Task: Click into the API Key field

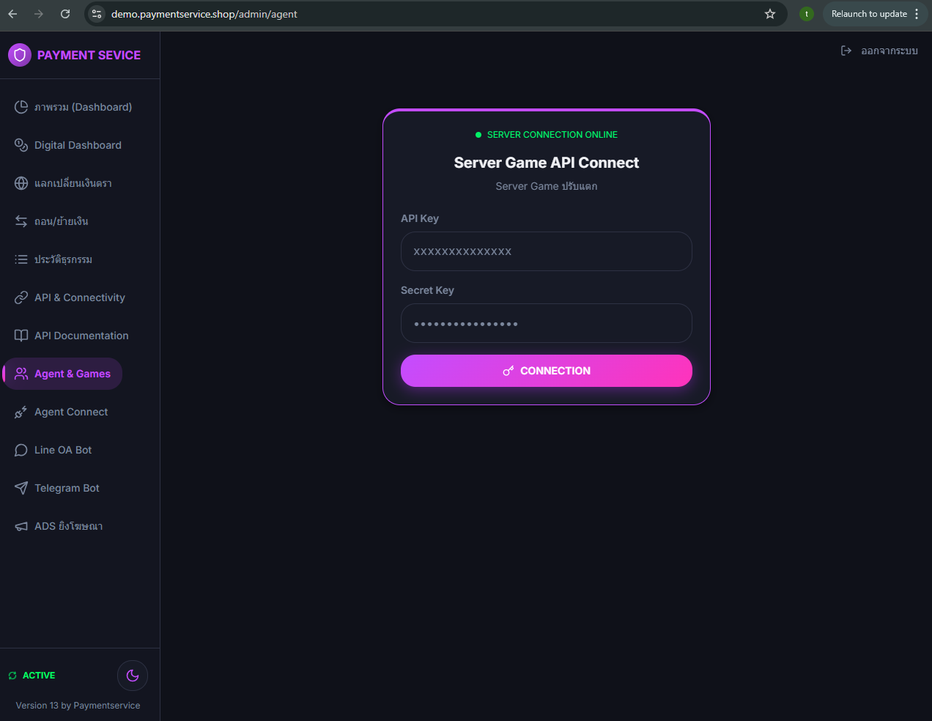Action: 546,251
